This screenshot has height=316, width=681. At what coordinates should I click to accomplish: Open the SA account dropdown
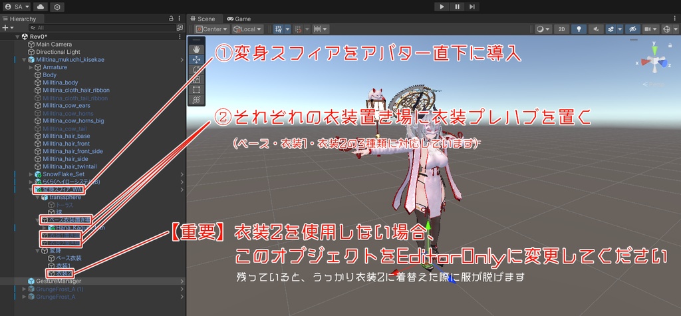coord(17,7)
